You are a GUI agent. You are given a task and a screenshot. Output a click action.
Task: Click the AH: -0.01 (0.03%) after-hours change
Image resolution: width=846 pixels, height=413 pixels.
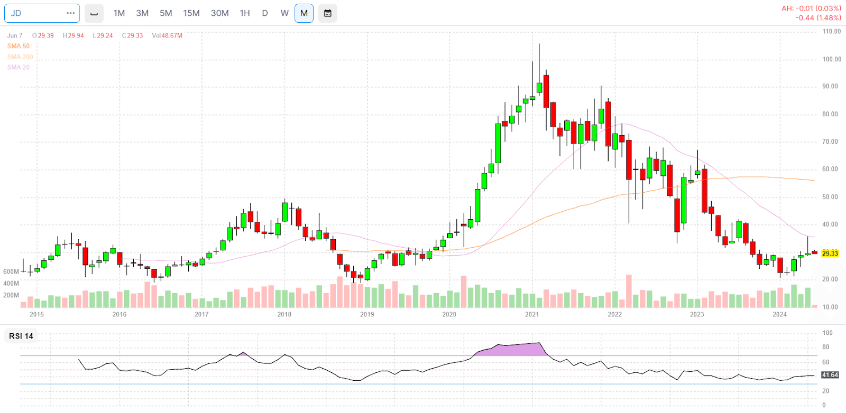[812, 8]
